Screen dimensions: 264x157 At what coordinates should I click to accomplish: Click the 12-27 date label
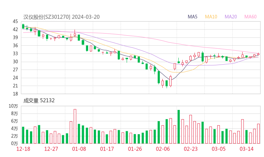(51, 149)
